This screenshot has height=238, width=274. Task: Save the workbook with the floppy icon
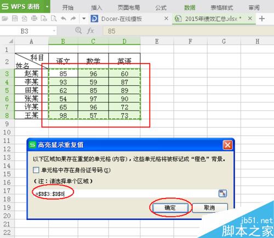(x=15, y=19)
